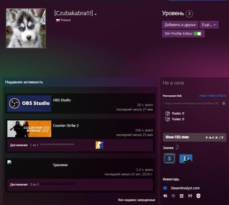Toggle the SIH Profile Editor switch

(198, 34)
